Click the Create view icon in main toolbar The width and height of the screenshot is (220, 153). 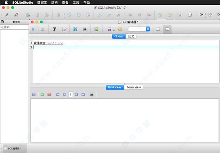point(160,15)
